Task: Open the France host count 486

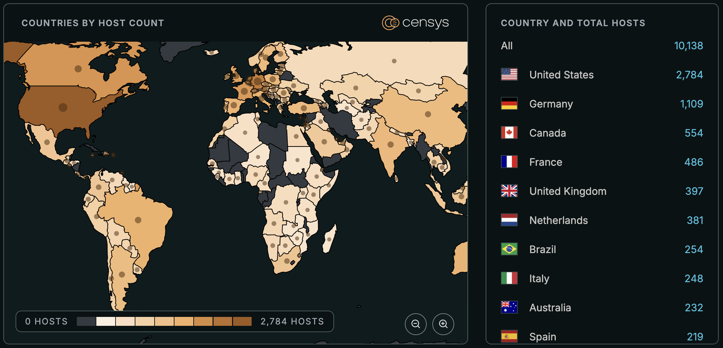Action: pyautogui.click(x=694, y=162)
